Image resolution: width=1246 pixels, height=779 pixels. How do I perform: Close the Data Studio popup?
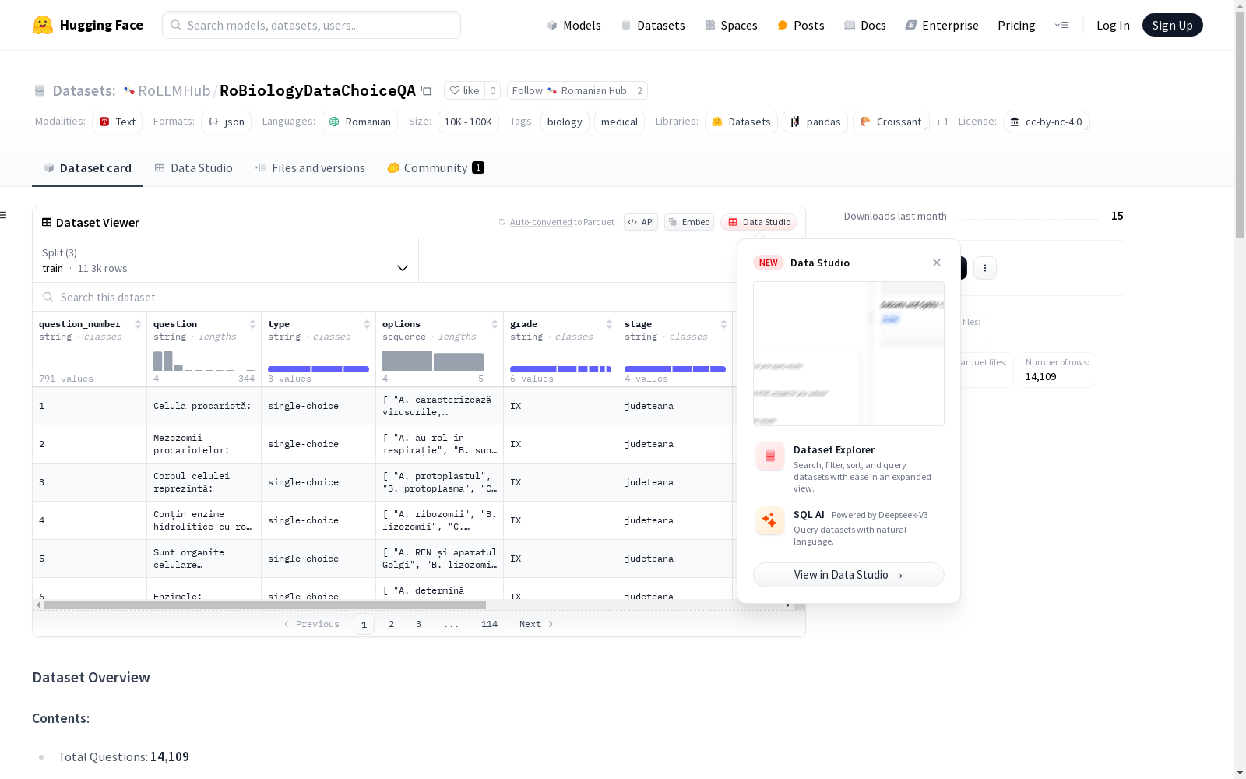click(937, 263)
